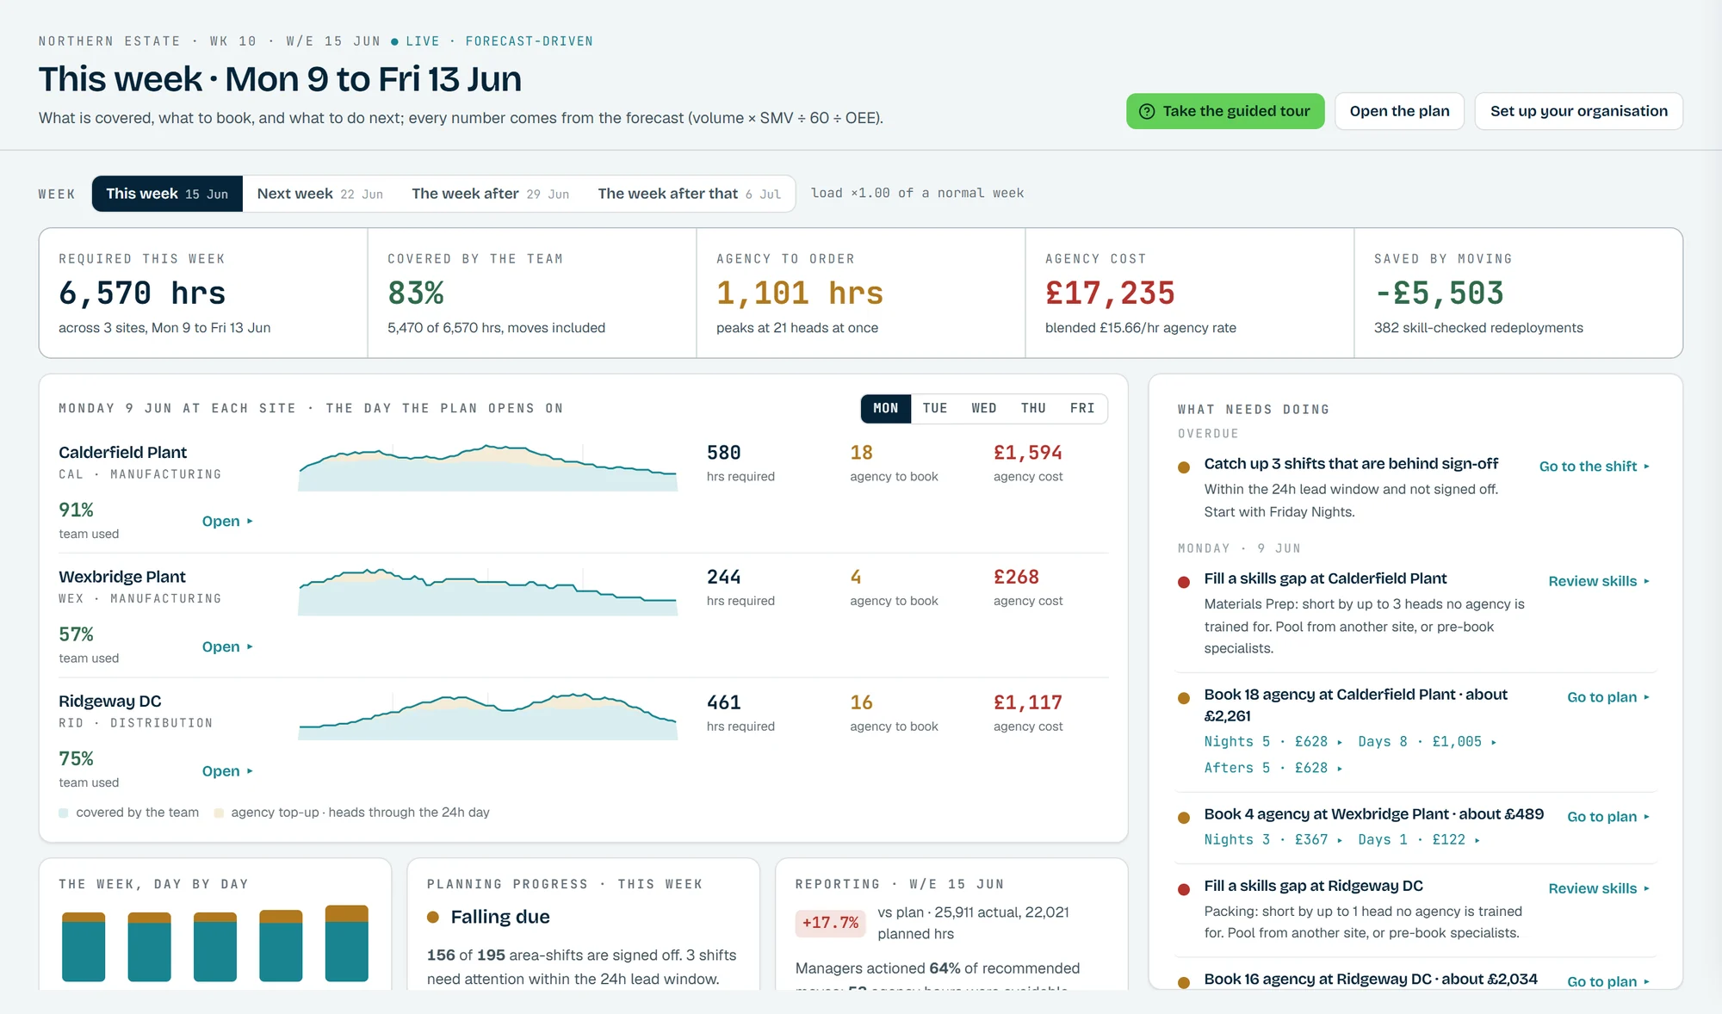Click Wexbridge £268 agency cost

1016,578
